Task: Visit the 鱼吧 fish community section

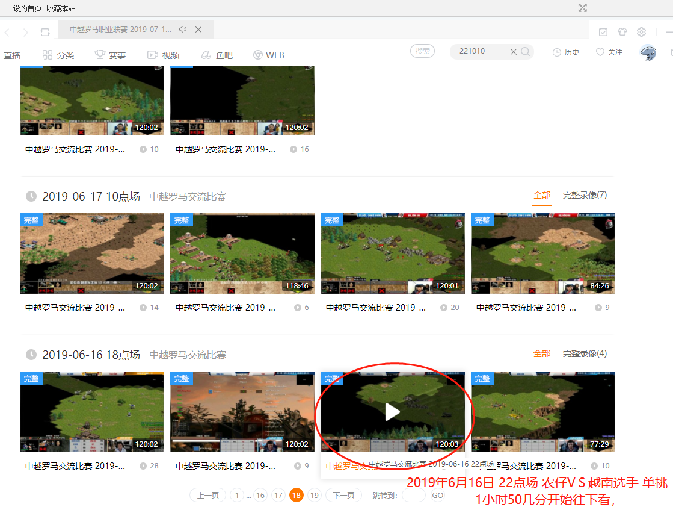Action: click(x=217, y=55)
